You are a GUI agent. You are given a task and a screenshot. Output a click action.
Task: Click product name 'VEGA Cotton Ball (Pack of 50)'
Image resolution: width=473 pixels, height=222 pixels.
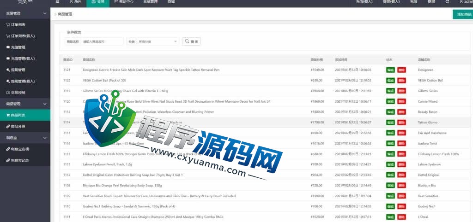104,80
